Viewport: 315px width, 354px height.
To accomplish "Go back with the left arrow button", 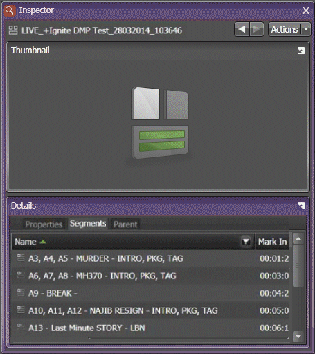I will pyautogui.click(x=242, y=29).
